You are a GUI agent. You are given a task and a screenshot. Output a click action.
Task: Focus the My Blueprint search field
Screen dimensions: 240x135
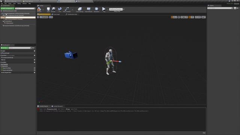(x=20, y=48)
